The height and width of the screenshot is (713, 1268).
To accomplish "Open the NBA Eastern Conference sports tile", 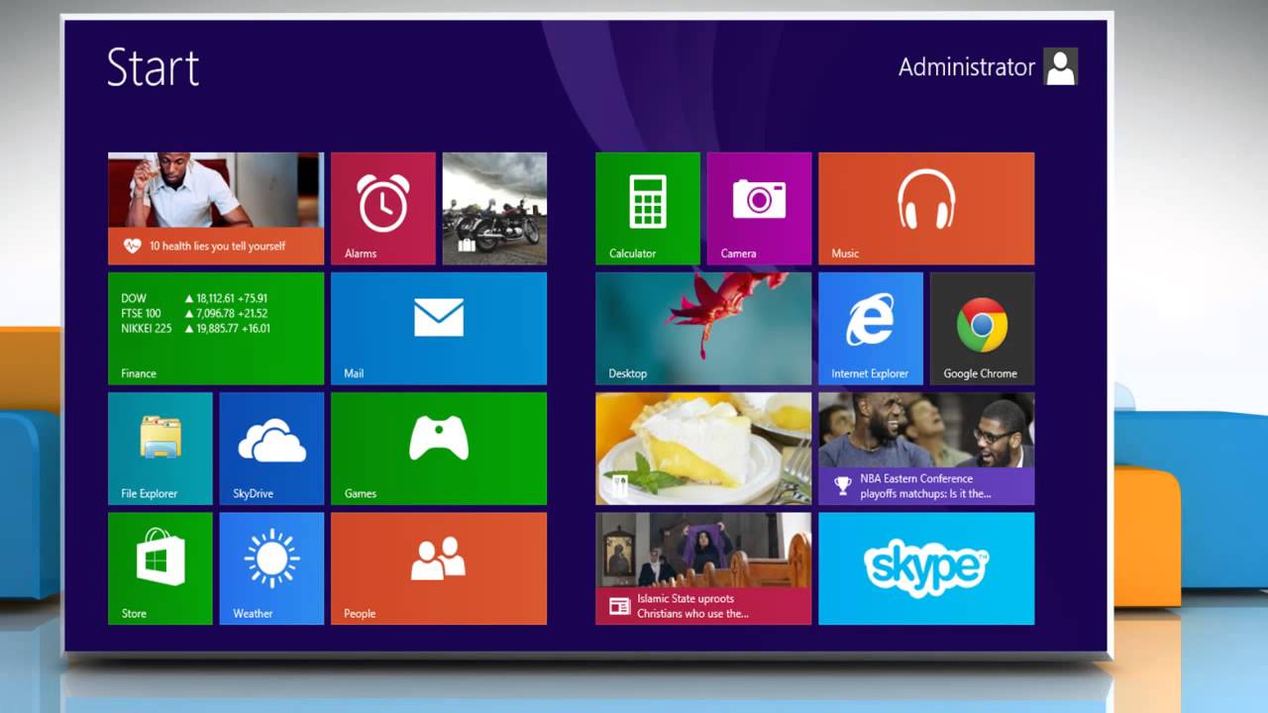I will [926, 449].
